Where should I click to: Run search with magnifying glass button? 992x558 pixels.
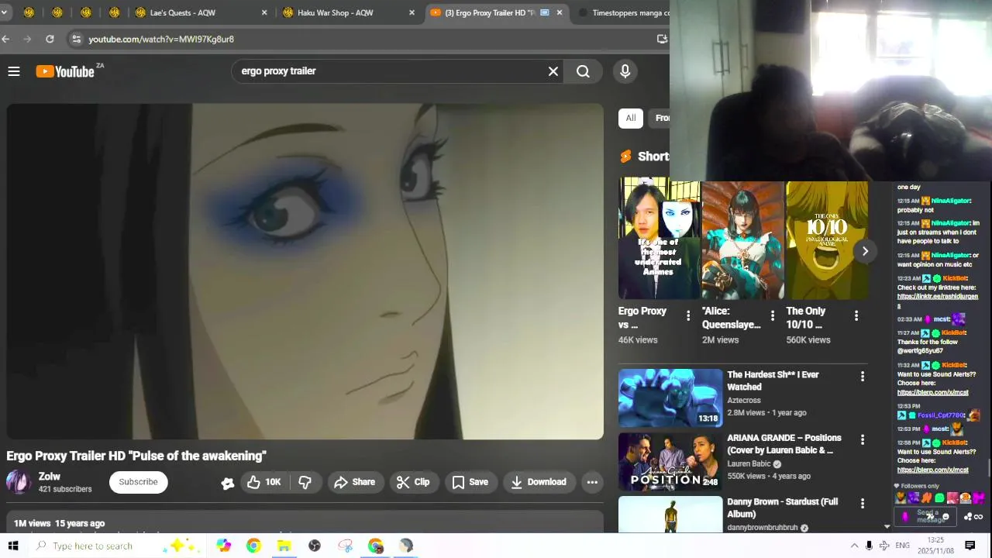[x=583, y=71]
